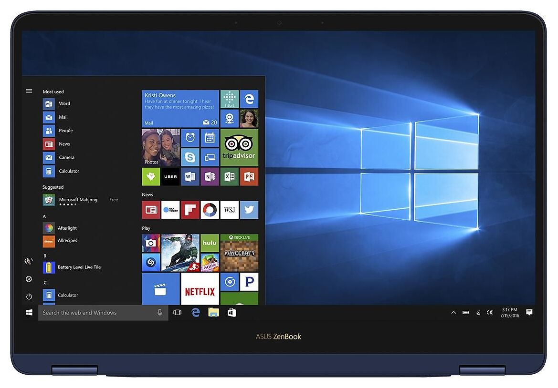The height and width of the screenshot is (388, 558).
Task: Show hidden system tray icons
Action: click(453, 313)
